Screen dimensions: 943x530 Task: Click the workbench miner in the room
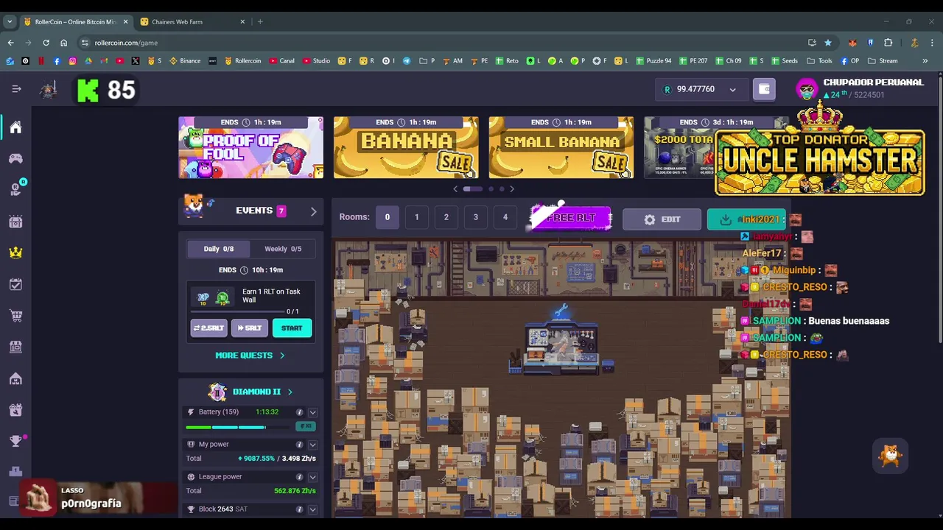(x=562, y=347)
